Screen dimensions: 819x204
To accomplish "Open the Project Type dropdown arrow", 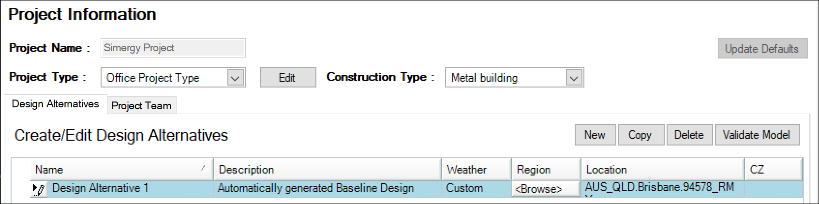I will coord(235,78).
